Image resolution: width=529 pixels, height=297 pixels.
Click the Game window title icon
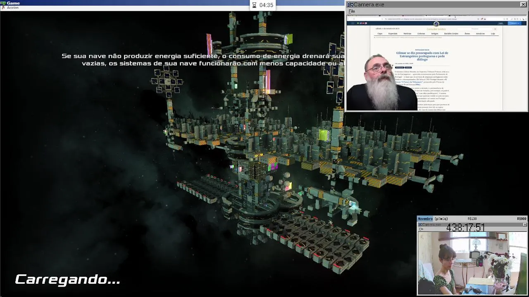pyautogui.click(x=3, y=3)
